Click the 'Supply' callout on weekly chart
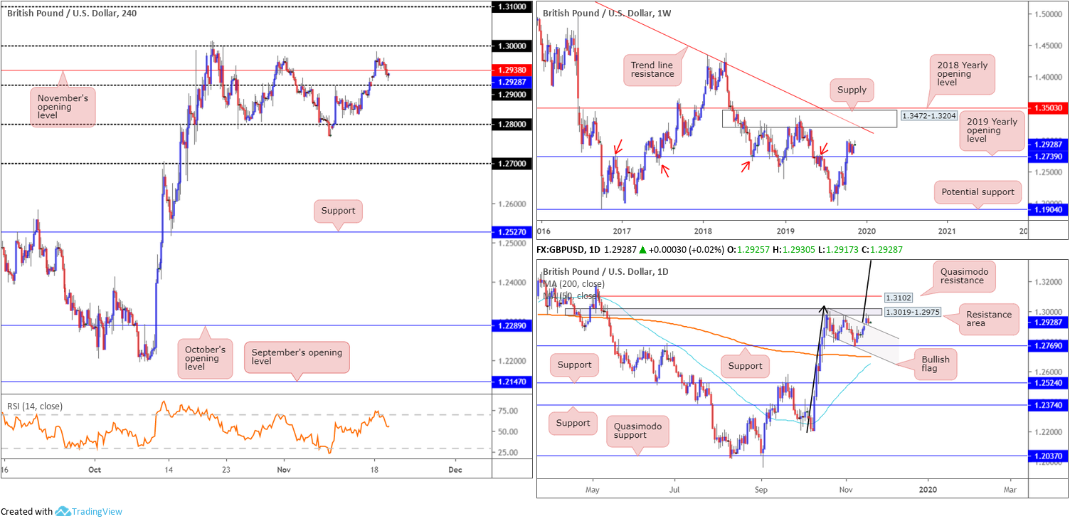 tap(851, 91)
